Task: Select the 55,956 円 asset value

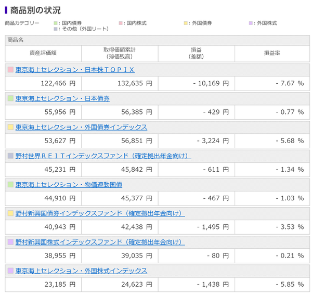Action: point(60,112)
